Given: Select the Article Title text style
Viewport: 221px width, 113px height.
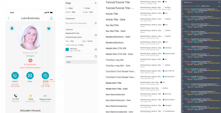Looking at the screenshot, I should [112, 14].
